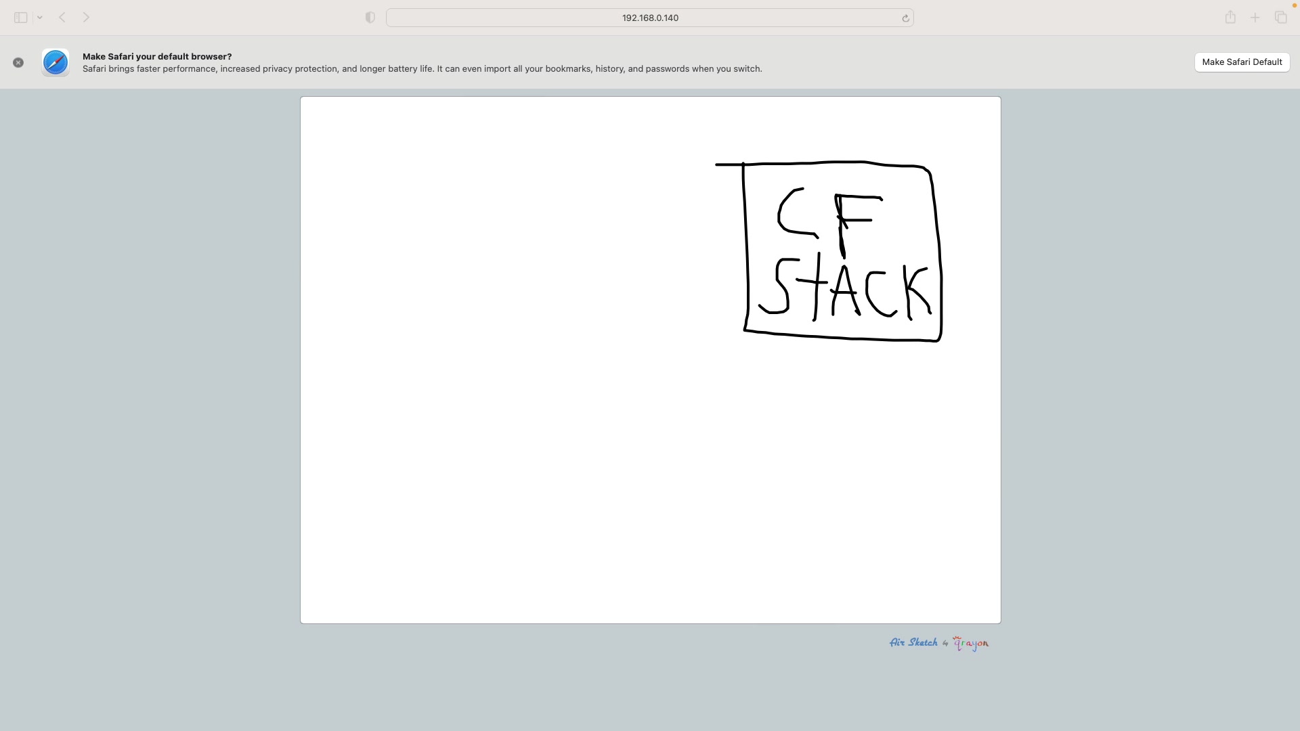Click the Safari compass icon in banner
Viewport: 1300px width, 731px height.
[x=56, y=62]
